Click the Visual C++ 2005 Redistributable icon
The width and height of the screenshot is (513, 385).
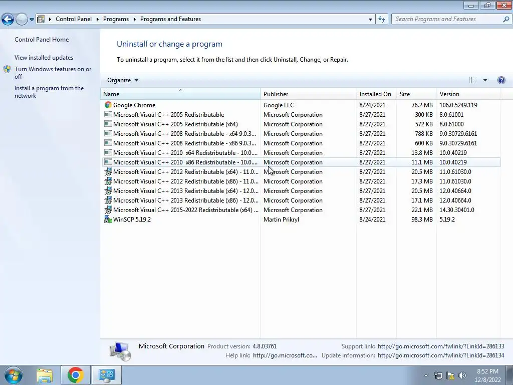tap(108, 114)
